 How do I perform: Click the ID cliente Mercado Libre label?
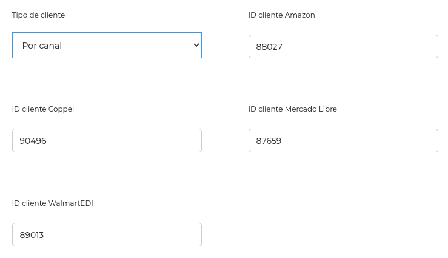(293, 109)
